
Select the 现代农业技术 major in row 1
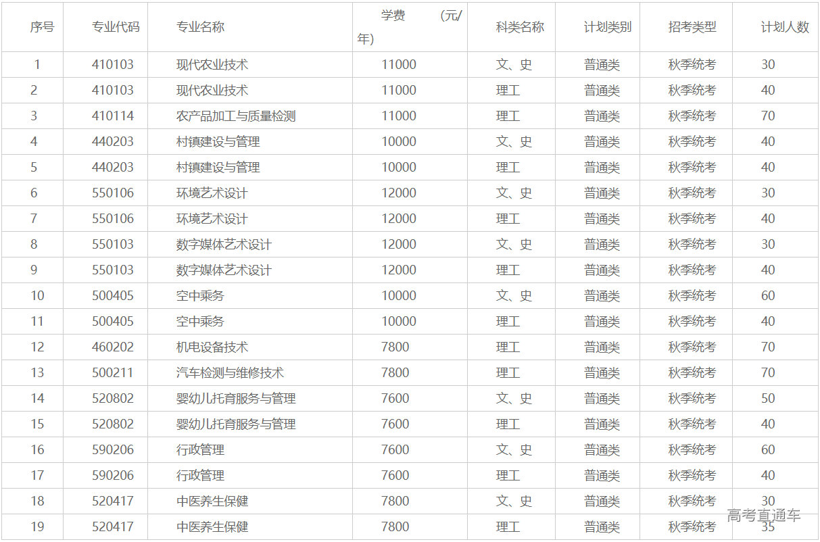(x=210, y=64)
